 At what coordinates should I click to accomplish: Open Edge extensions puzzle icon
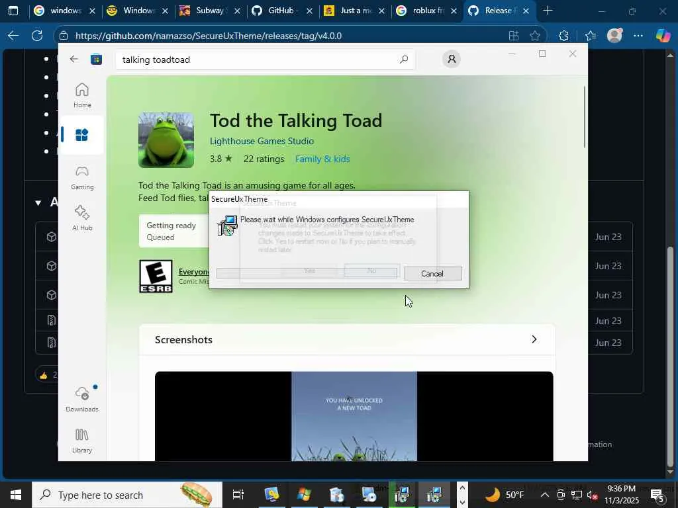563,36
